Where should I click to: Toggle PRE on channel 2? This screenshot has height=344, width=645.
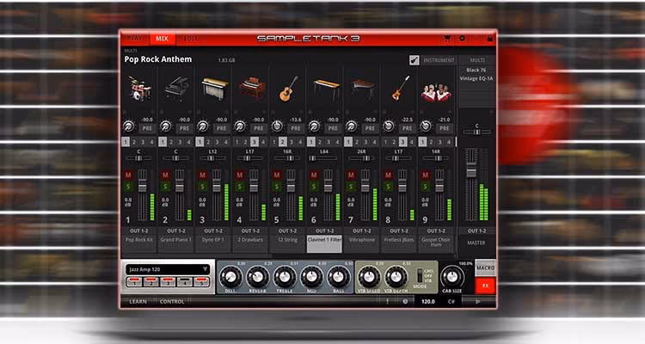pyautogui.click(x=184, y=128)
